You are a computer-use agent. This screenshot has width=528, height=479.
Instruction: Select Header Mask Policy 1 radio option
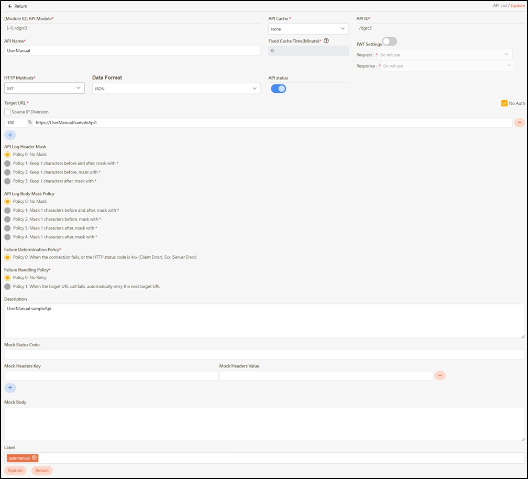click(x=7, y=164)
